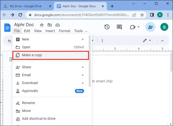This screenshot has width=173, height=126.
Task: Expand the Share submenu
Action: (51, 67)
